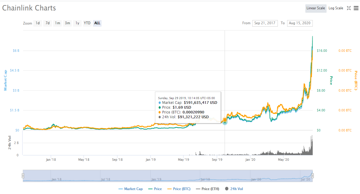360x194 pixels.
Task: Click the 2 B volume axis label
Action: 16,143
